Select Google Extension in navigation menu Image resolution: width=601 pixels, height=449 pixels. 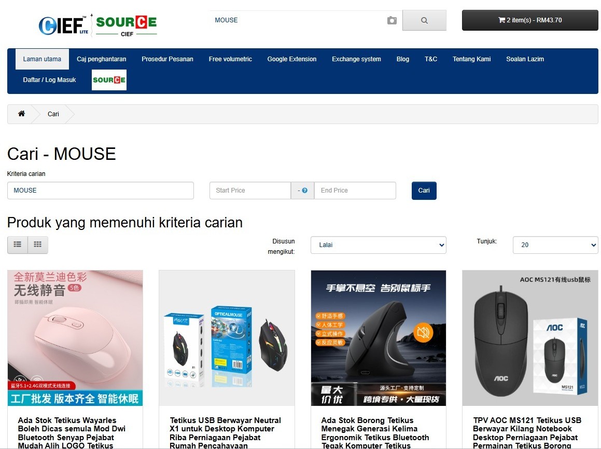pos(292,59)
